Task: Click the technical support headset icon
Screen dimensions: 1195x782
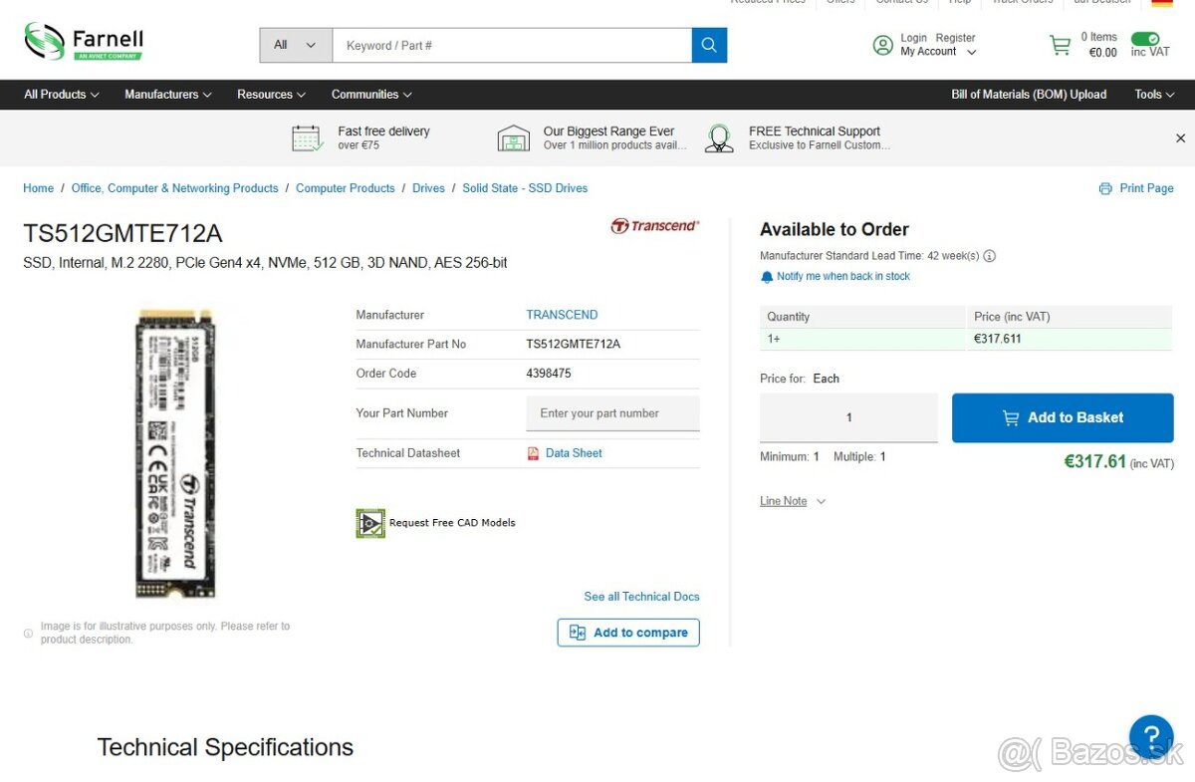Action: 719,137
